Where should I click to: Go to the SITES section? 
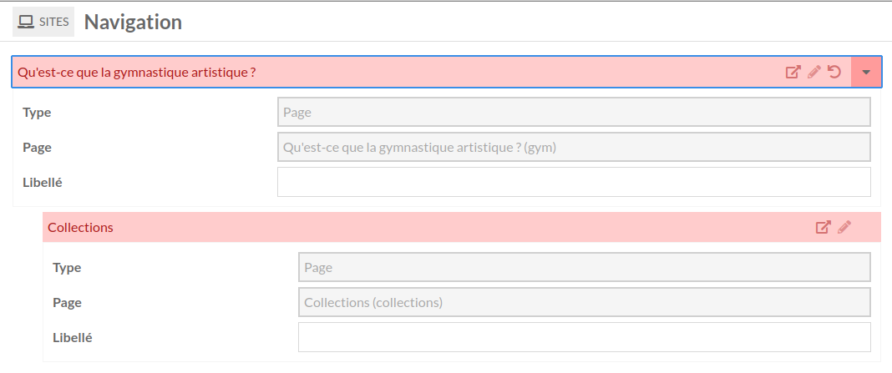click(x=43, y=22)
